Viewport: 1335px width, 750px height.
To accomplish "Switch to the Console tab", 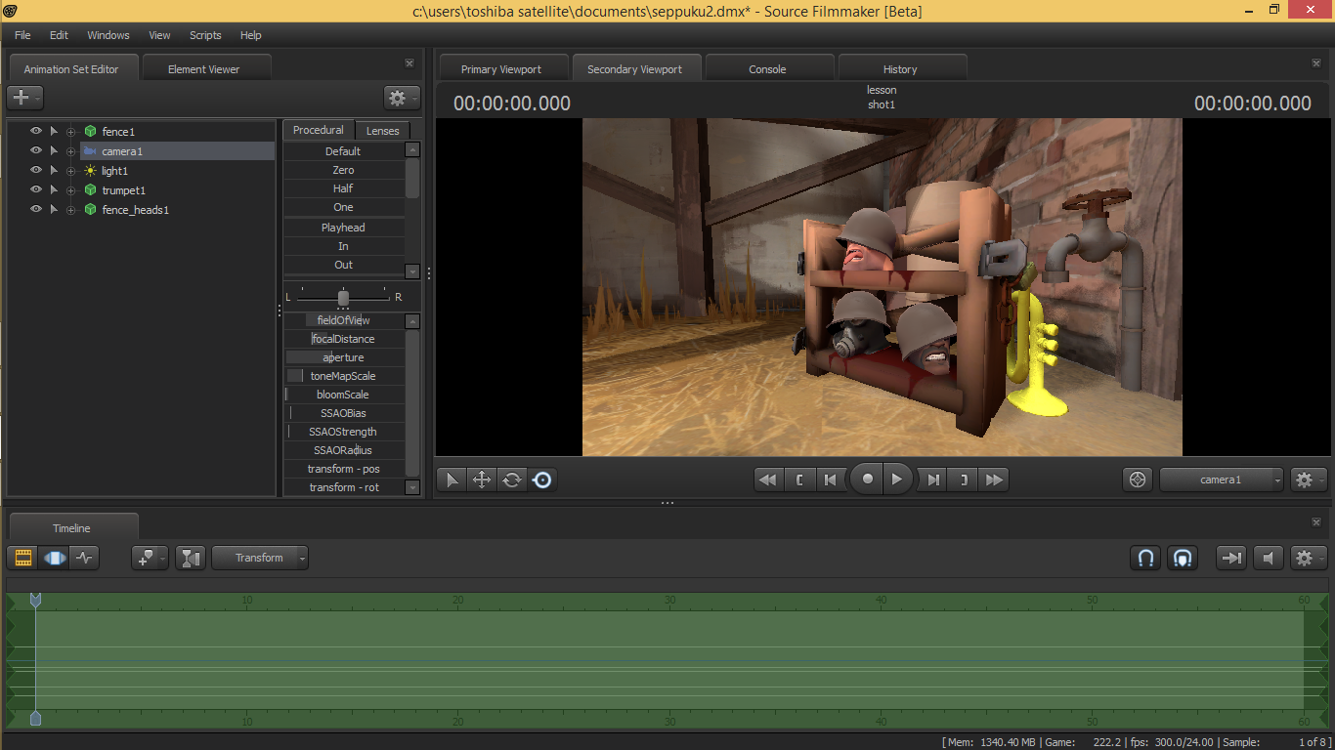I will coord(767,68).
